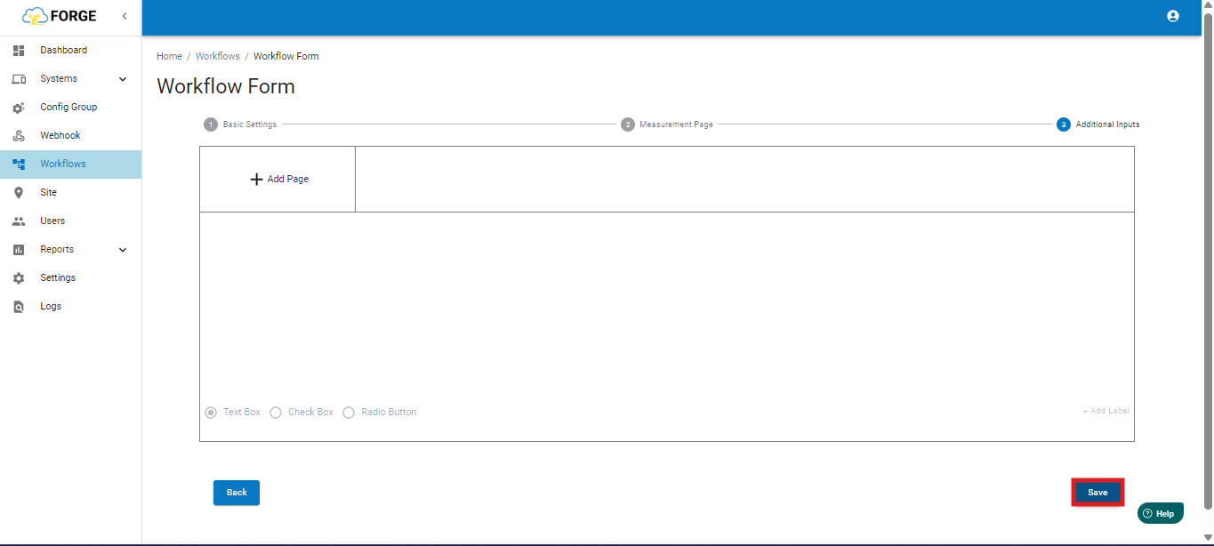
Task: Click the Webhook icon in sidebar
Action: pyautogui.click(x=19, y=136)
